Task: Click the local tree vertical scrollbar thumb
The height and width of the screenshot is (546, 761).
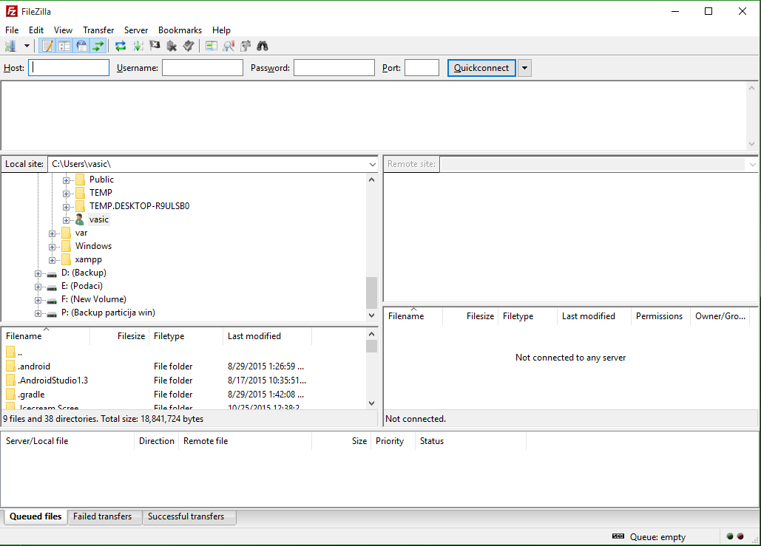Action: (371, 293)
